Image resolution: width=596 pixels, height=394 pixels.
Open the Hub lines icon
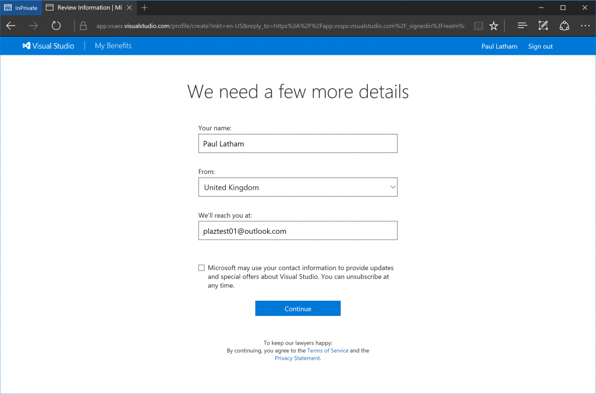point(522,26)
